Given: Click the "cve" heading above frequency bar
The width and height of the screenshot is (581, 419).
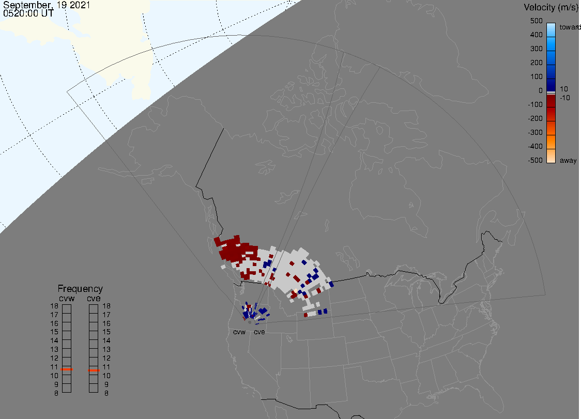Looking at the screenshot, I should click(94, 299).
